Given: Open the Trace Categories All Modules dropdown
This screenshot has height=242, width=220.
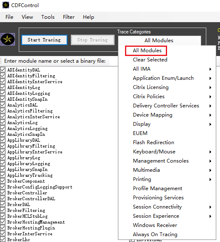Looking at the screenshot, I should coord(160,41).
